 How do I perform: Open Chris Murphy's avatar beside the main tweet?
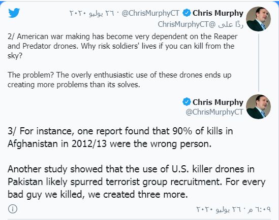point(258,106)
